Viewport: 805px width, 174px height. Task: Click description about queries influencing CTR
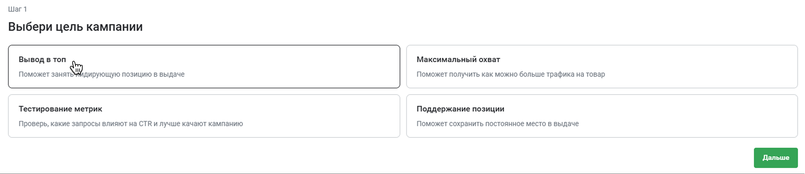pyautogui.click(x=131, y=124)
